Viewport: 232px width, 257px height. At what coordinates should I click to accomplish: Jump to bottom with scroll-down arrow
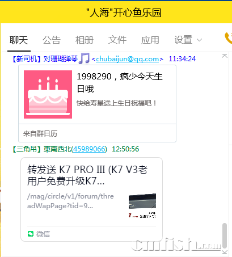point(225,252)
